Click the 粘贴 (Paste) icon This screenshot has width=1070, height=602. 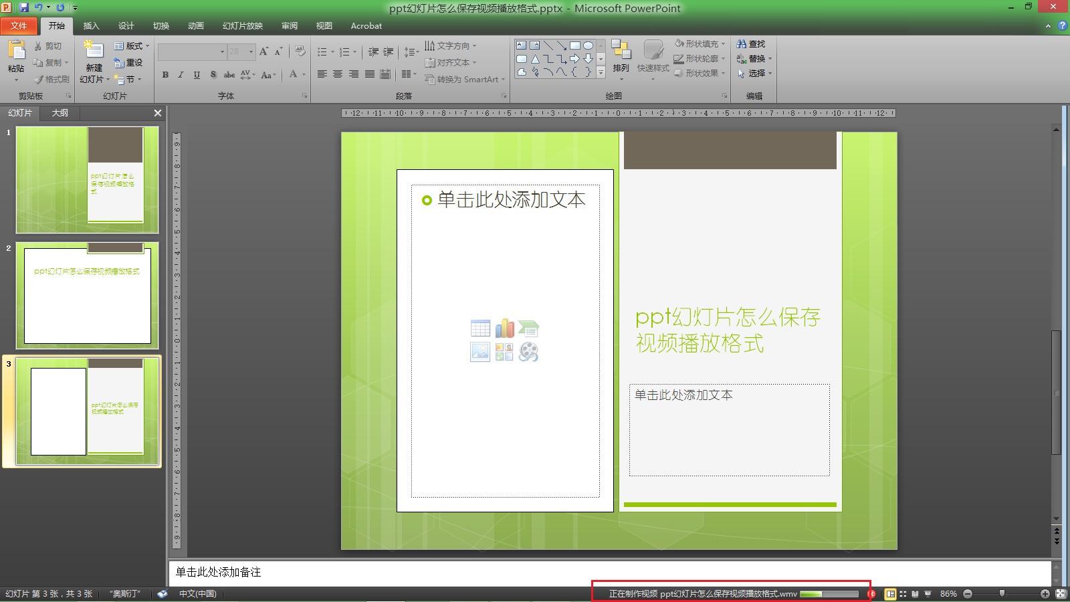click(x=16, y=51)
